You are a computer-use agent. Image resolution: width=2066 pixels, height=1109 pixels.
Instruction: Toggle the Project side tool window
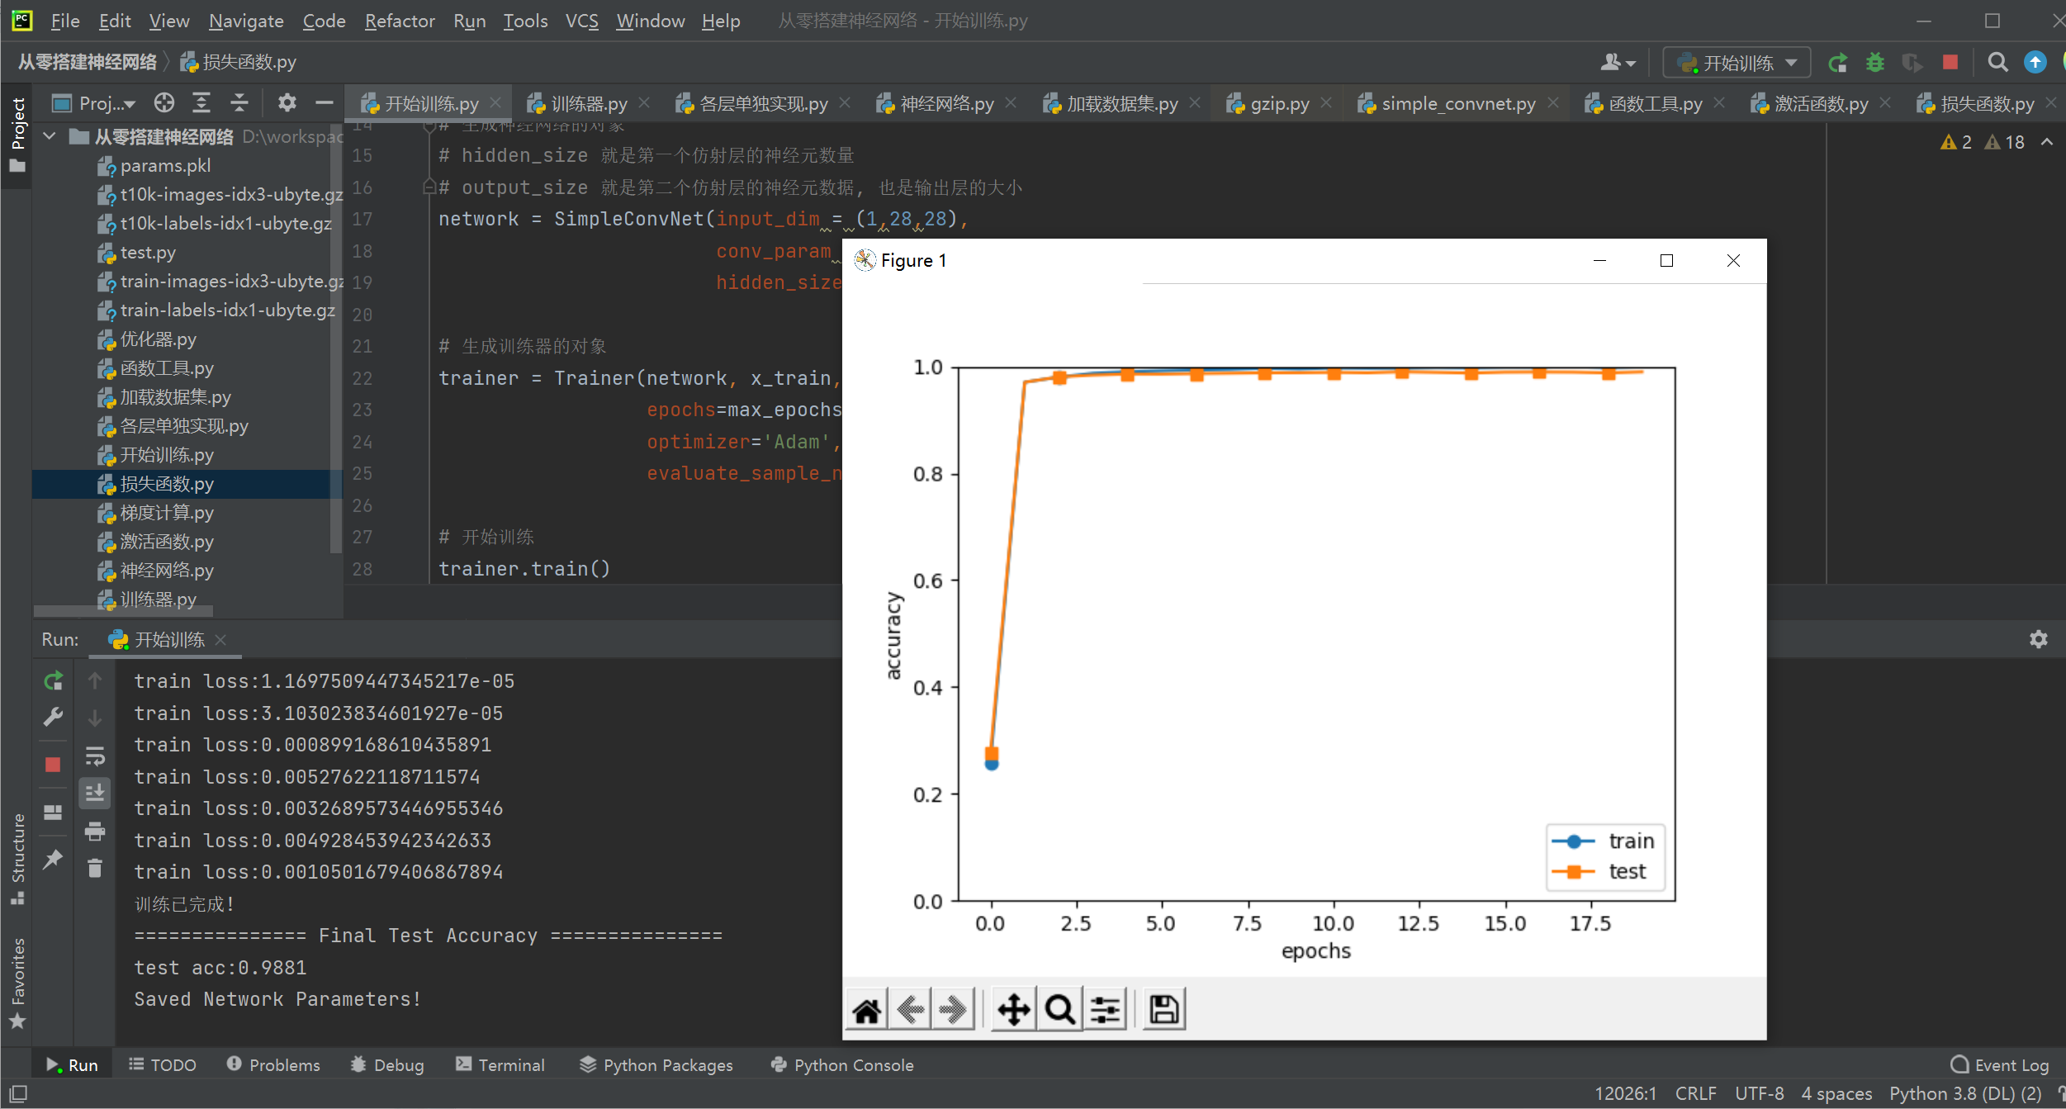point(17,135)
